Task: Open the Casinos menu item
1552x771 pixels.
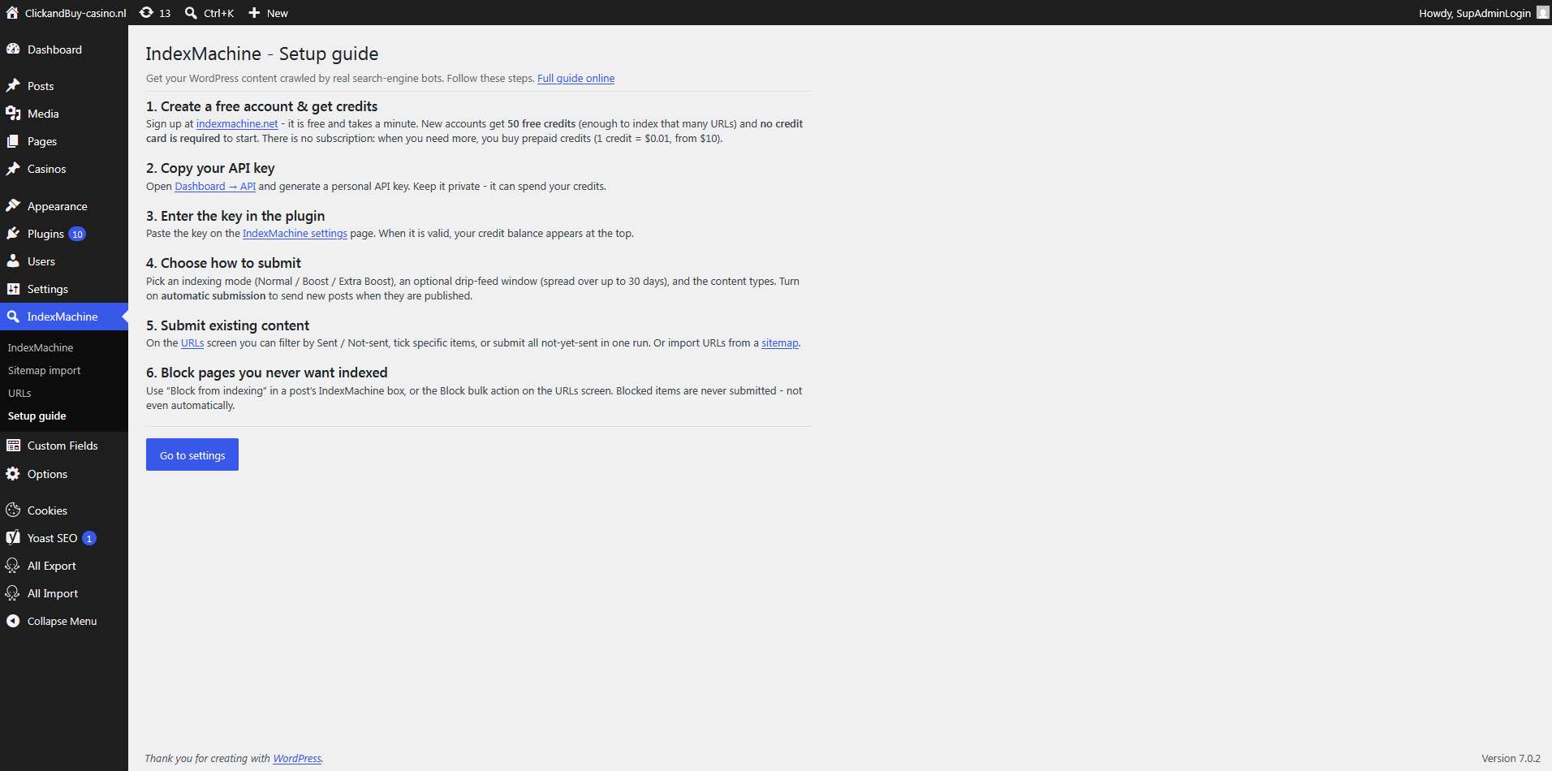Action: (47, 169)
